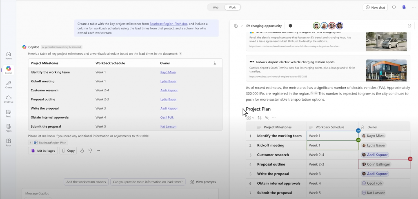Give thumbs up to the response
The height and width of the screenshot is (199, 418).
point(82,150)
